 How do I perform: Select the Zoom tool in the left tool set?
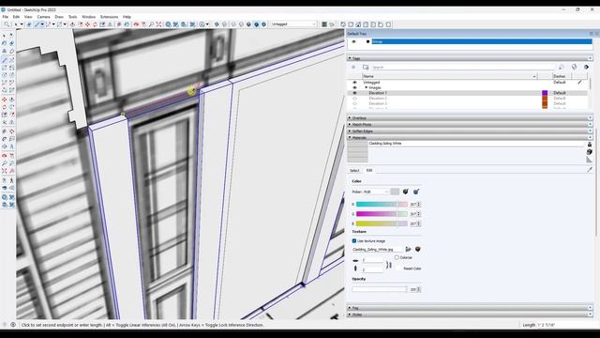click(x=4, y=163)
